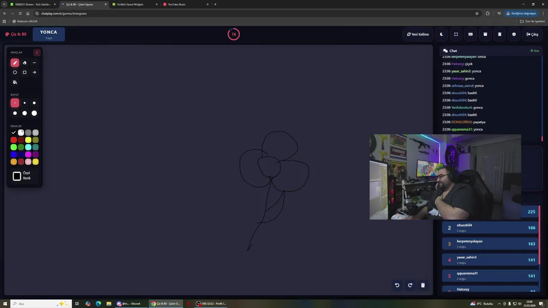Image resolution: width=548 pixels, height=308 pixels.
Task: Pick the cyan color swatch
Action: 28,147
